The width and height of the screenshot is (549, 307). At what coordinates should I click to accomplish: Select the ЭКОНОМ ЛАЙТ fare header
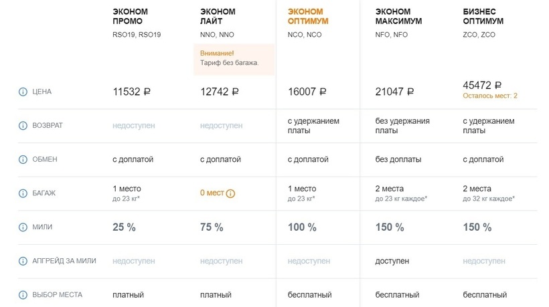pos(218,17)
